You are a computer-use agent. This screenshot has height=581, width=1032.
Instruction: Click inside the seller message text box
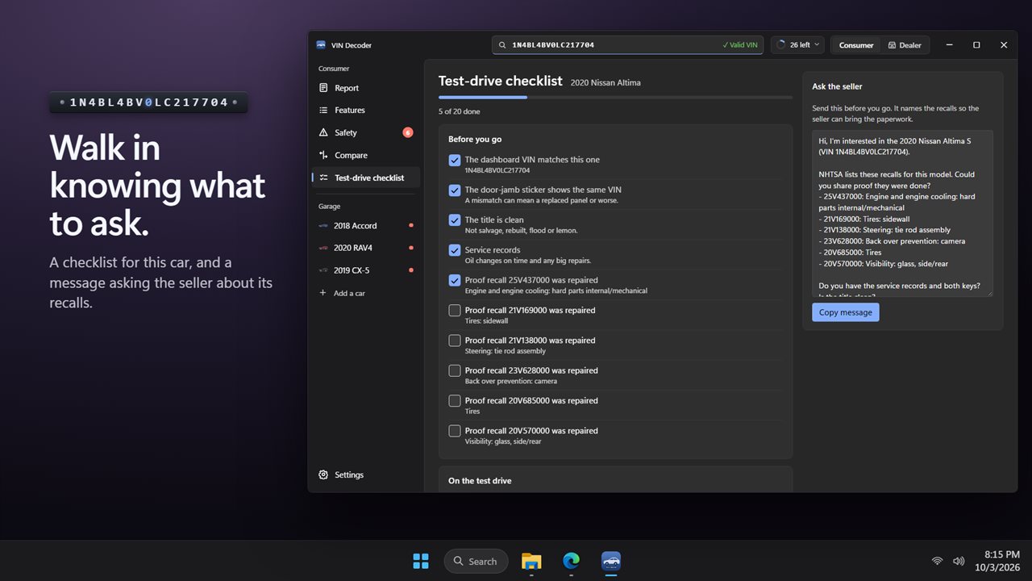pos(902,213)
